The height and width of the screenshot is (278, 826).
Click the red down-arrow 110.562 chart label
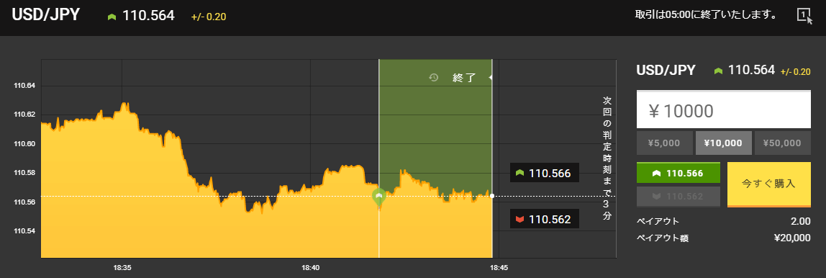[x=544, y=219]
